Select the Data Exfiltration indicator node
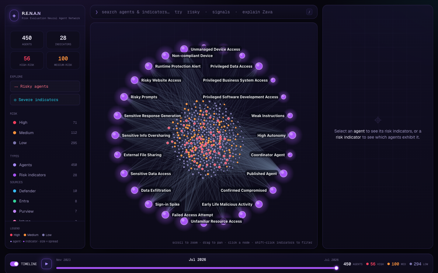 (x=134, y=190)
